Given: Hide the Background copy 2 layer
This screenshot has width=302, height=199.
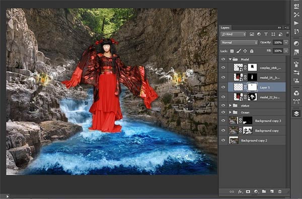Looking at the screenshot, I should click(223, 140).
